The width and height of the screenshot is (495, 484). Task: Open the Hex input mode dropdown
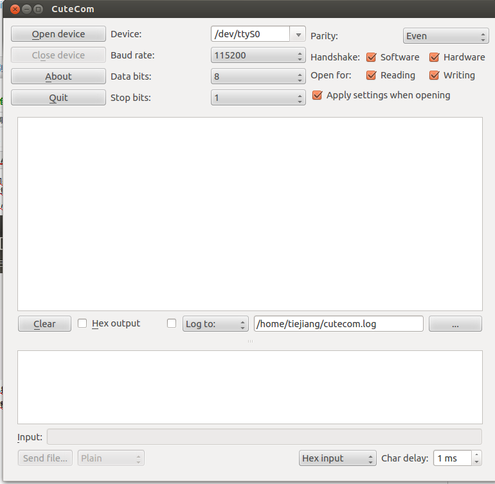point(337,458)
